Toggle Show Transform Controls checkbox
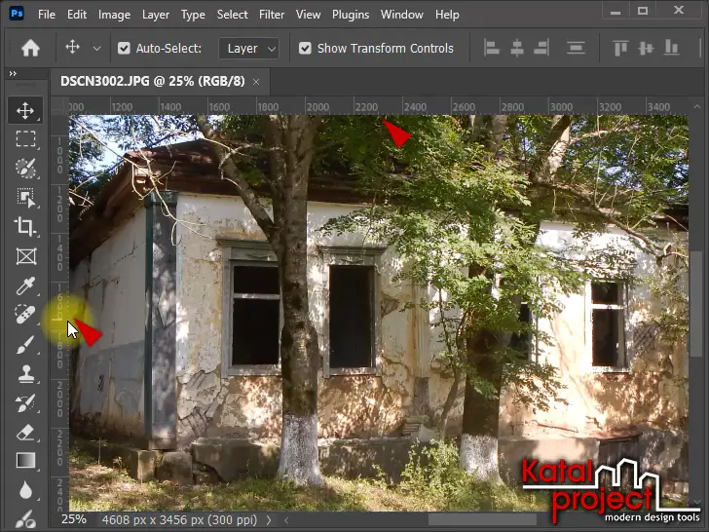 point(305,48)
